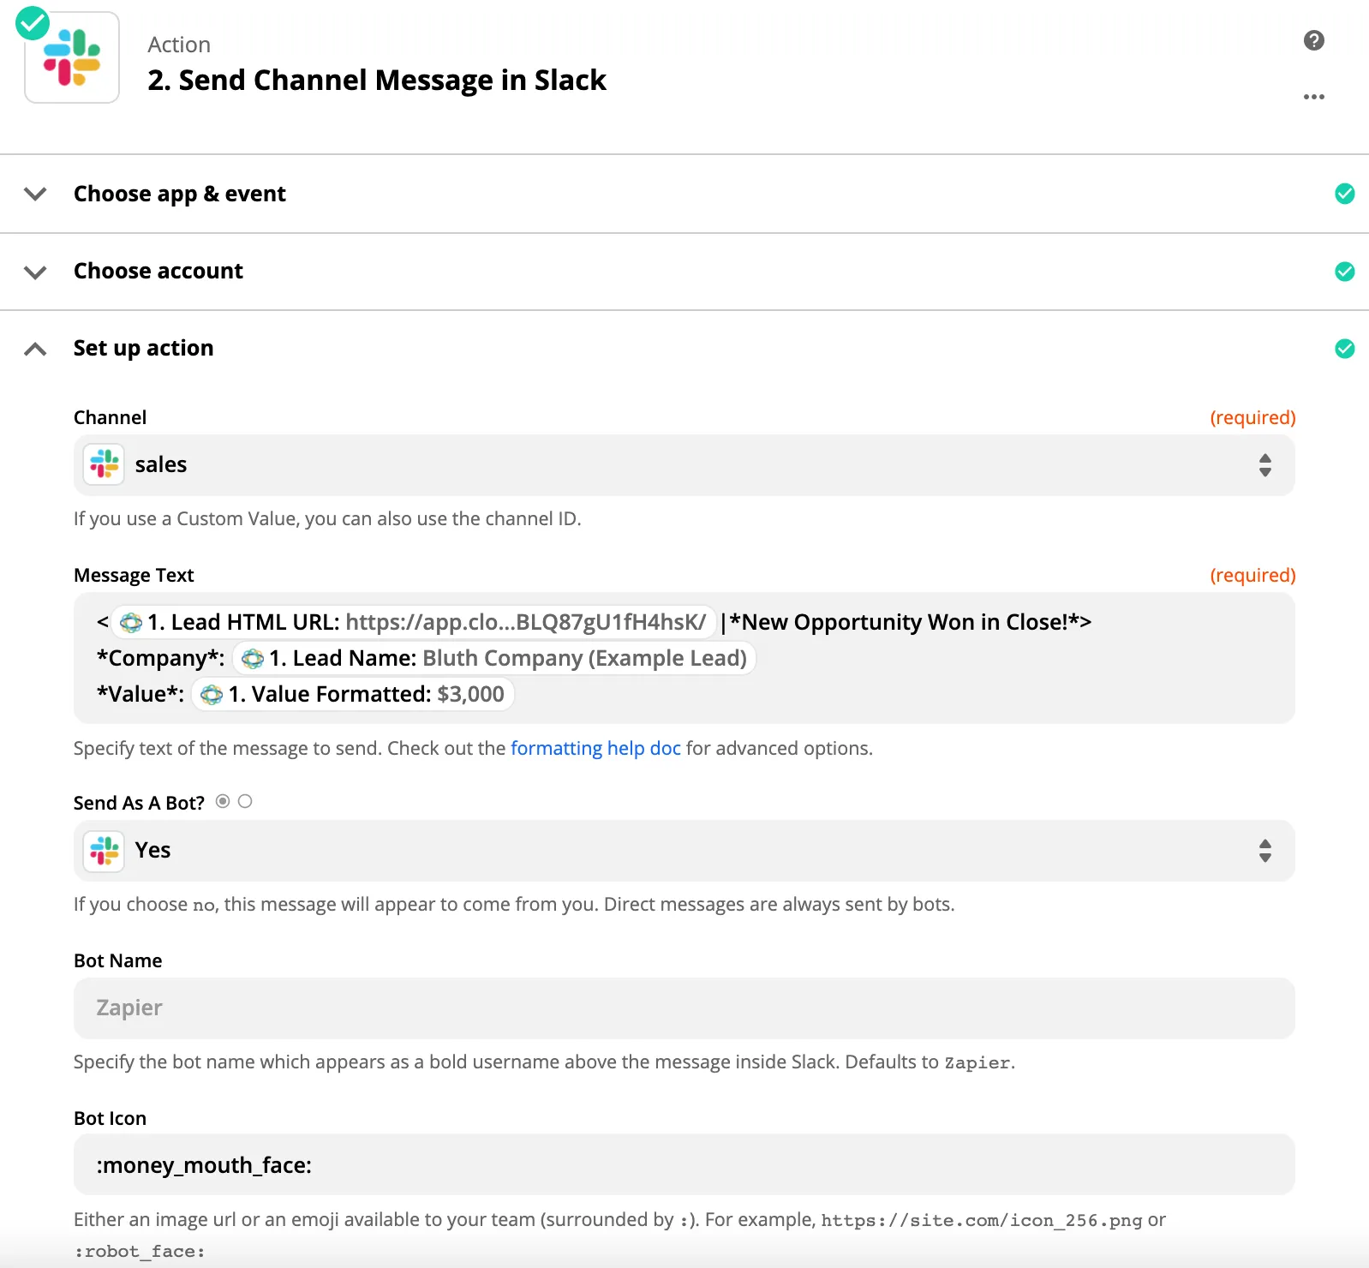Click the Bot Name field with Zapier placeholder
This screenshot has height=1268, width=1369.
tap(684, 1008)
